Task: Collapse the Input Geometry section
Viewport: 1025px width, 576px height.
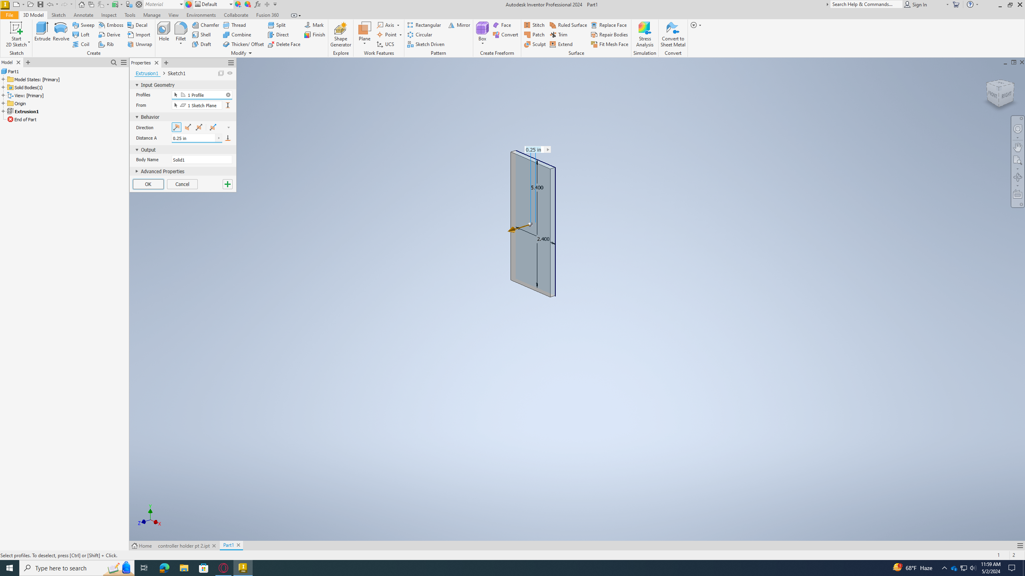Action: click(x=137, y=85)
